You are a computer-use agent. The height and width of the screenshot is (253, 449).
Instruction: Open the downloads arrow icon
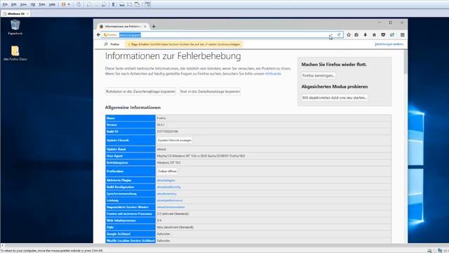coord(365,34)
